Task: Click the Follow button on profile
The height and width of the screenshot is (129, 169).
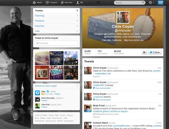Action: click(155, 52)
